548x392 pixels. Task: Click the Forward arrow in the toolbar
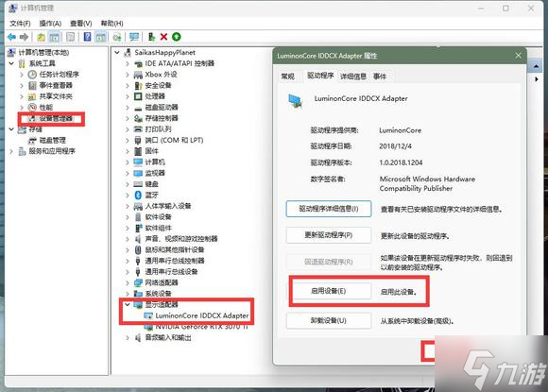coord(25,37)
